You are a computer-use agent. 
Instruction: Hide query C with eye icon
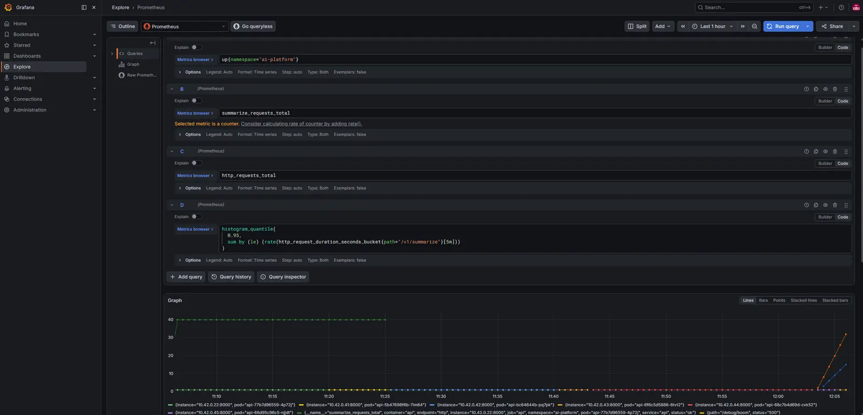coord(825,151)
